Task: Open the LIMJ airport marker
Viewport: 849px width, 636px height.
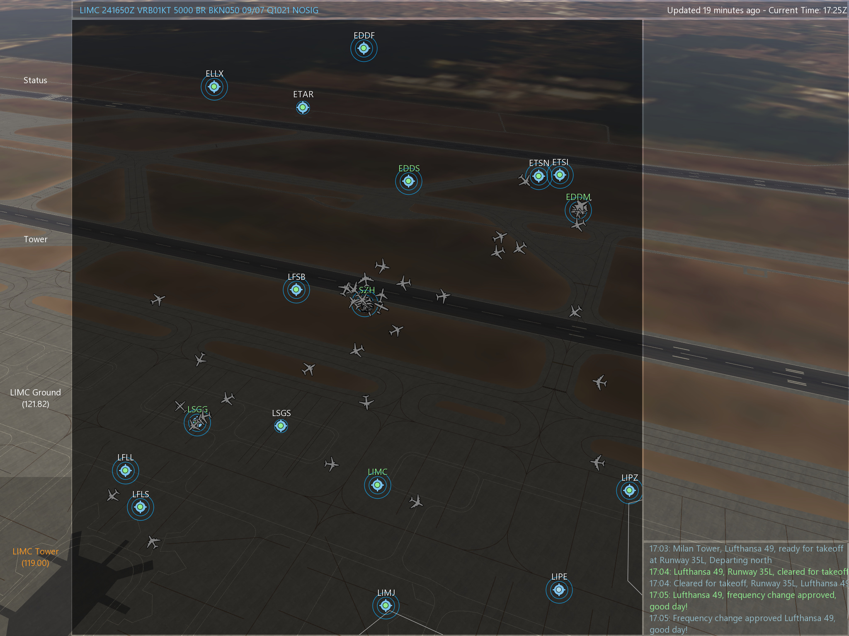Action: pyautogui.click(x=386, y=606)
